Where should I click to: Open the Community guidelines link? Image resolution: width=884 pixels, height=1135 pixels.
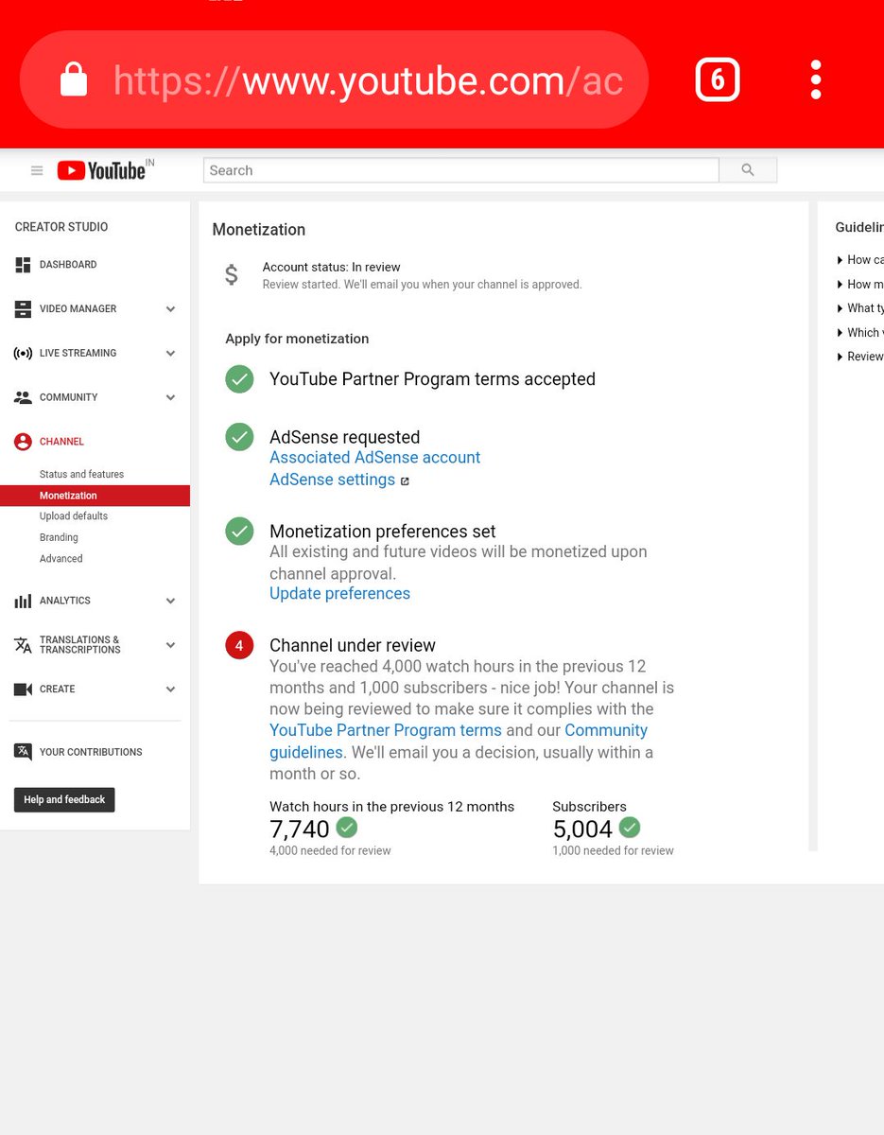click(459, 742)
